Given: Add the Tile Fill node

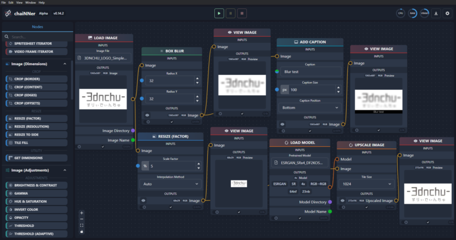Looking at the screenshot, I should coord(36,143).
